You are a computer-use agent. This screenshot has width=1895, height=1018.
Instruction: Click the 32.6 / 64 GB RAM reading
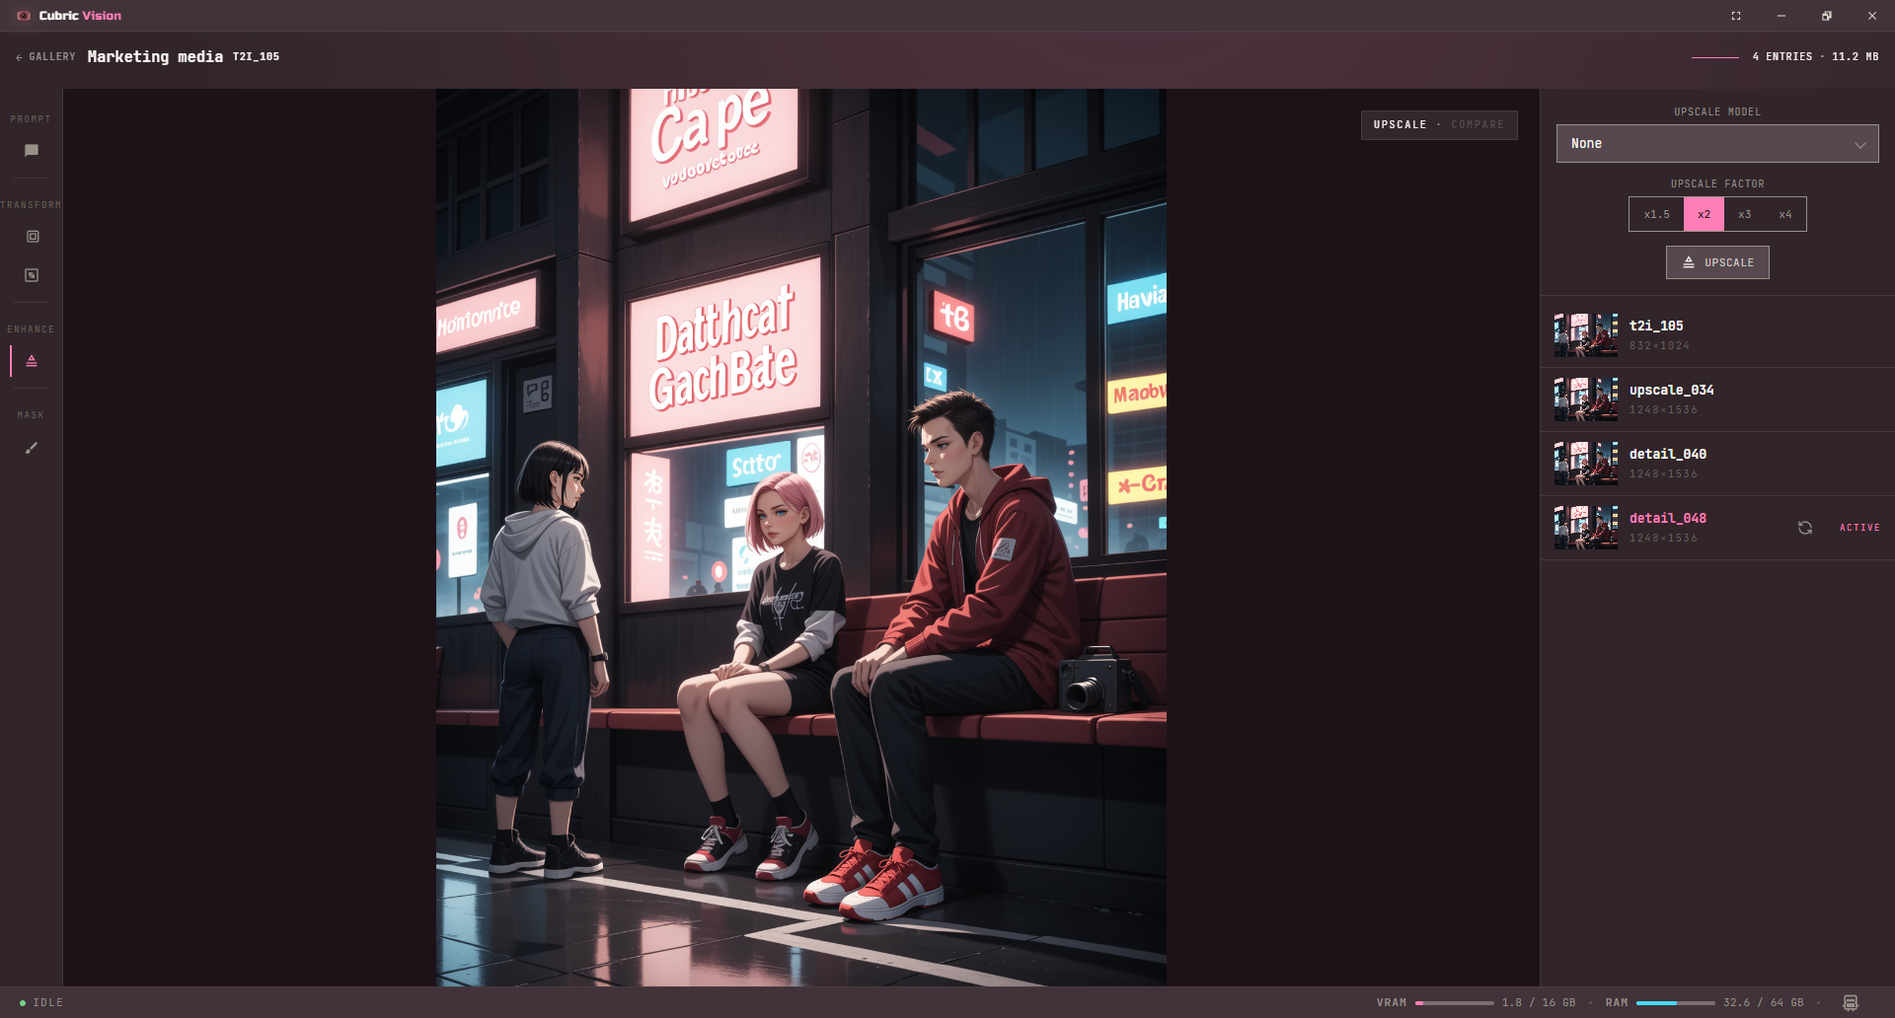(x=1764, y=1002)
